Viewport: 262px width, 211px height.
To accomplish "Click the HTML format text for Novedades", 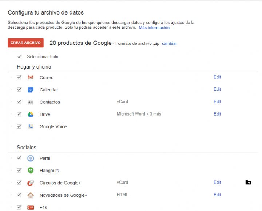I will (123, 195).
